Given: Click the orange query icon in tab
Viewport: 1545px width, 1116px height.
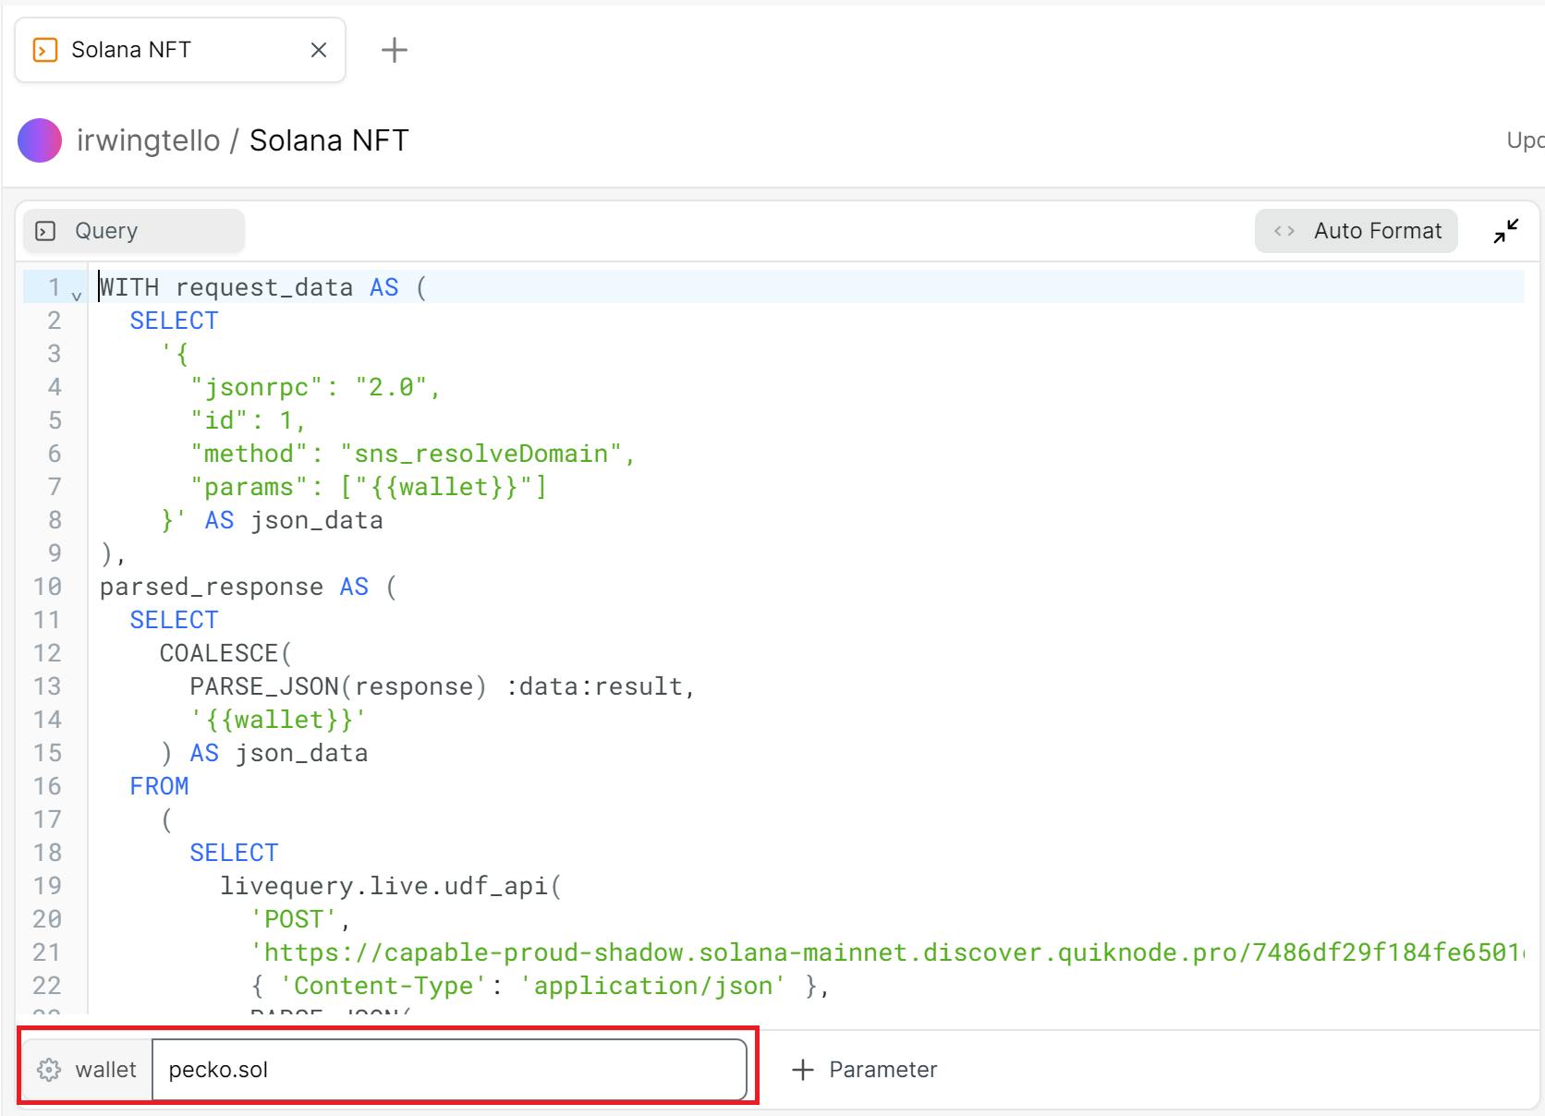Looking at the screenshot, I should [x=44, y=50].
